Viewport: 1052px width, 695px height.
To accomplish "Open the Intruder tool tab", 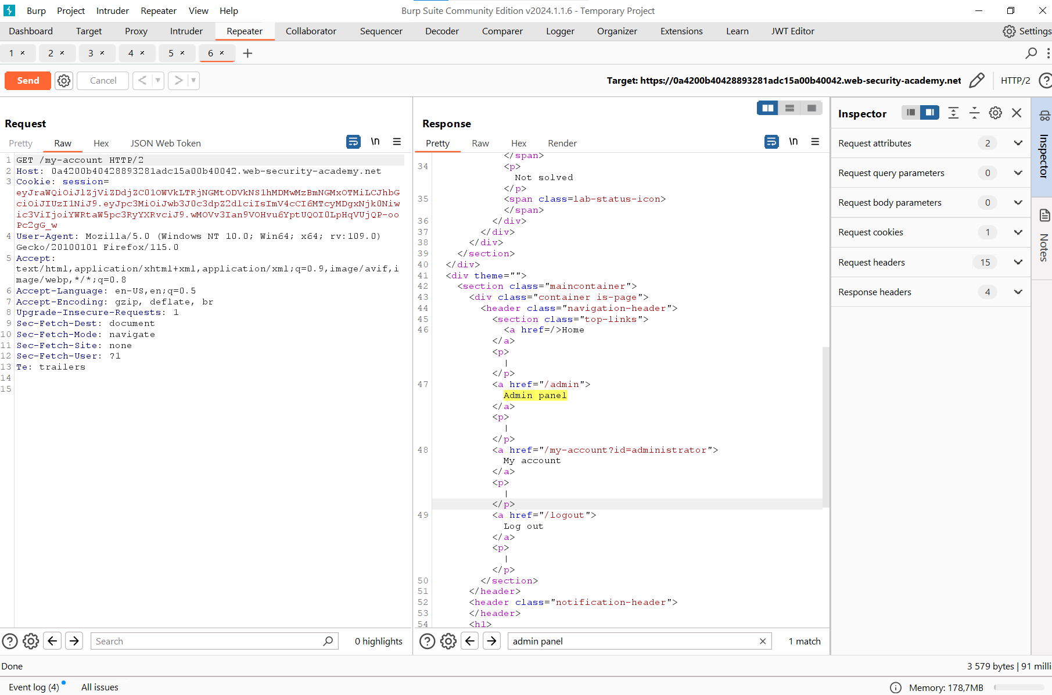I will click(x=186, y=31).
